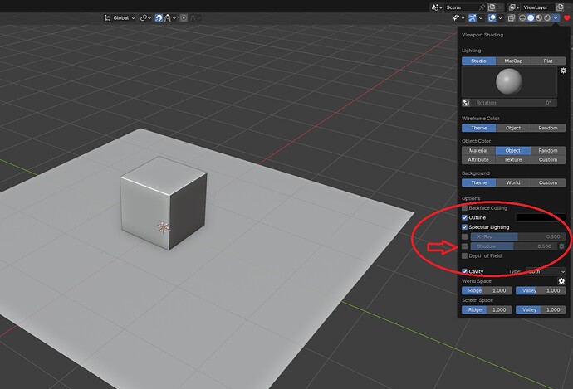The height and width of the screenshot is (389, 573).
Task: Set Object Color to Texture
Action: pos(513,159)
